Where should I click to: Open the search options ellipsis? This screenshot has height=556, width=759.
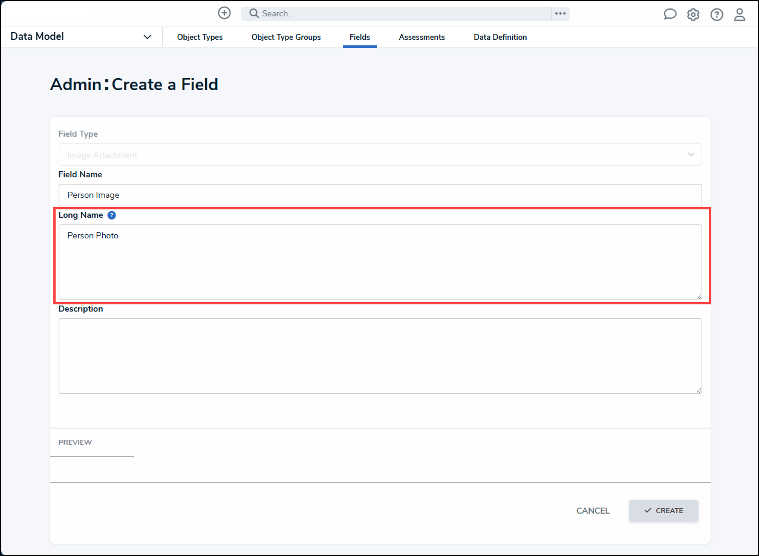[x=561, y=13]
